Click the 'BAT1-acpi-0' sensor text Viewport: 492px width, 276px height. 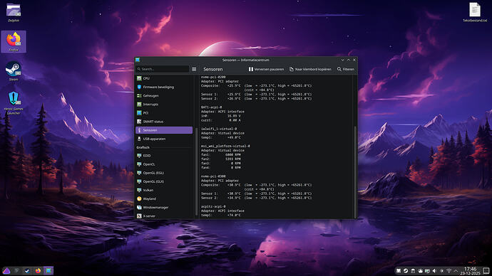point(212,107)
